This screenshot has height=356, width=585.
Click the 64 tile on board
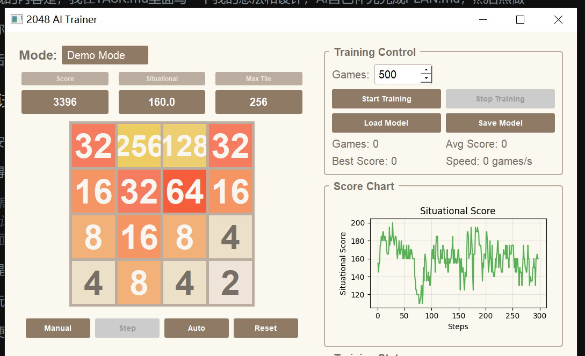[x=185, y=191]
